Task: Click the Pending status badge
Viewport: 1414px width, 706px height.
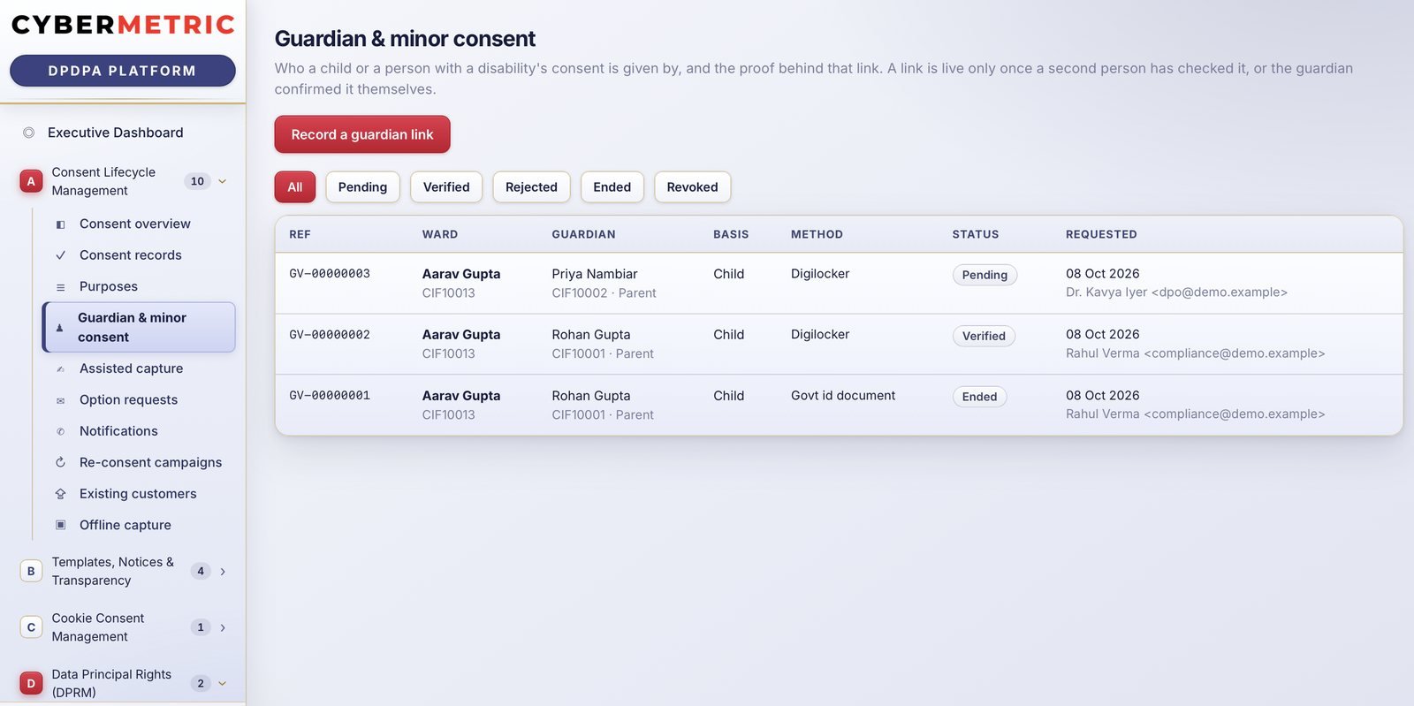Action: (985, 275)
